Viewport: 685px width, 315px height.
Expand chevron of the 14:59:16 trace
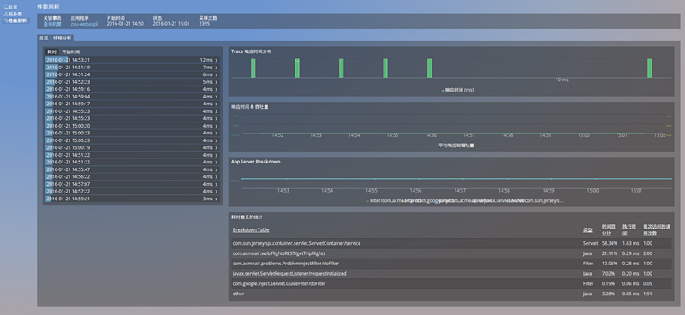click(x=217, y=90)
